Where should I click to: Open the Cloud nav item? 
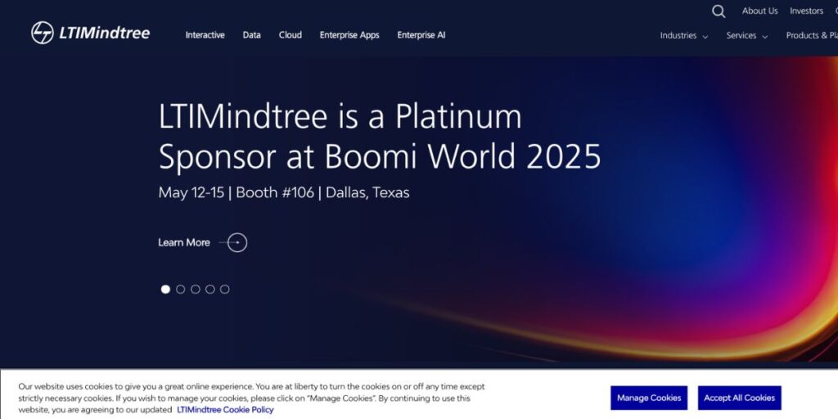pos(291,35)
